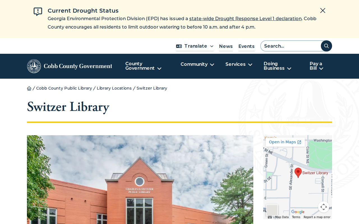Open the Pay a Bill menu
The width and height of the screenshot is (359, 224).
pyautogui.click(x=316, y=66)
